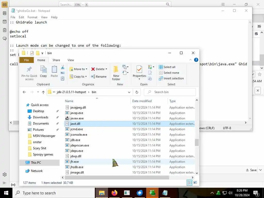Viewport: 264px width, 198px height.
Task: Switch to the Share ribbon tab
Action: [x=56, y=60]
